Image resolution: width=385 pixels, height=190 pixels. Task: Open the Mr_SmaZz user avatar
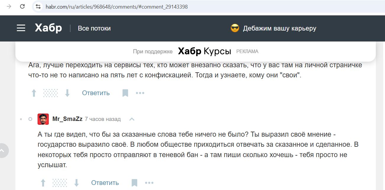click(43, 119)
